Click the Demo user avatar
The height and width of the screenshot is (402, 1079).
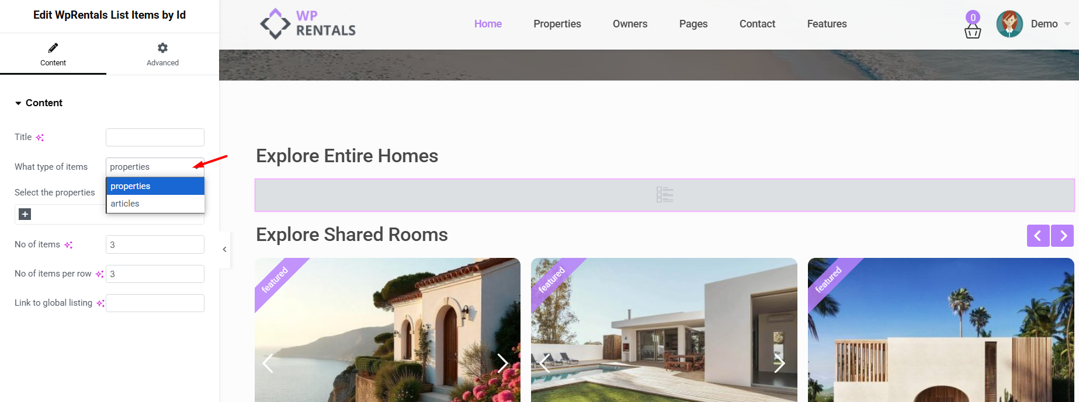[1009, 24]
